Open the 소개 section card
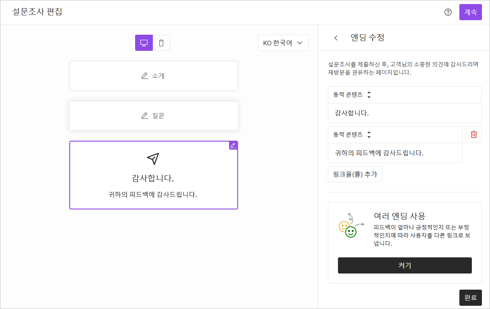Viewport: 490px width, 309px height. point(154,76)
